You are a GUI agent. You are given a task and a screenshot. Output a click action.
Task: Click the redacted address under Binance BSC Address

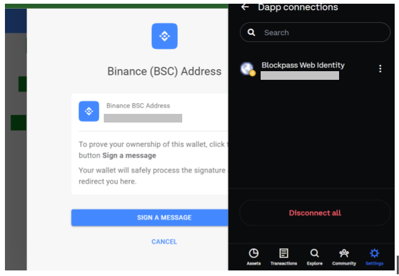(143, 118)
